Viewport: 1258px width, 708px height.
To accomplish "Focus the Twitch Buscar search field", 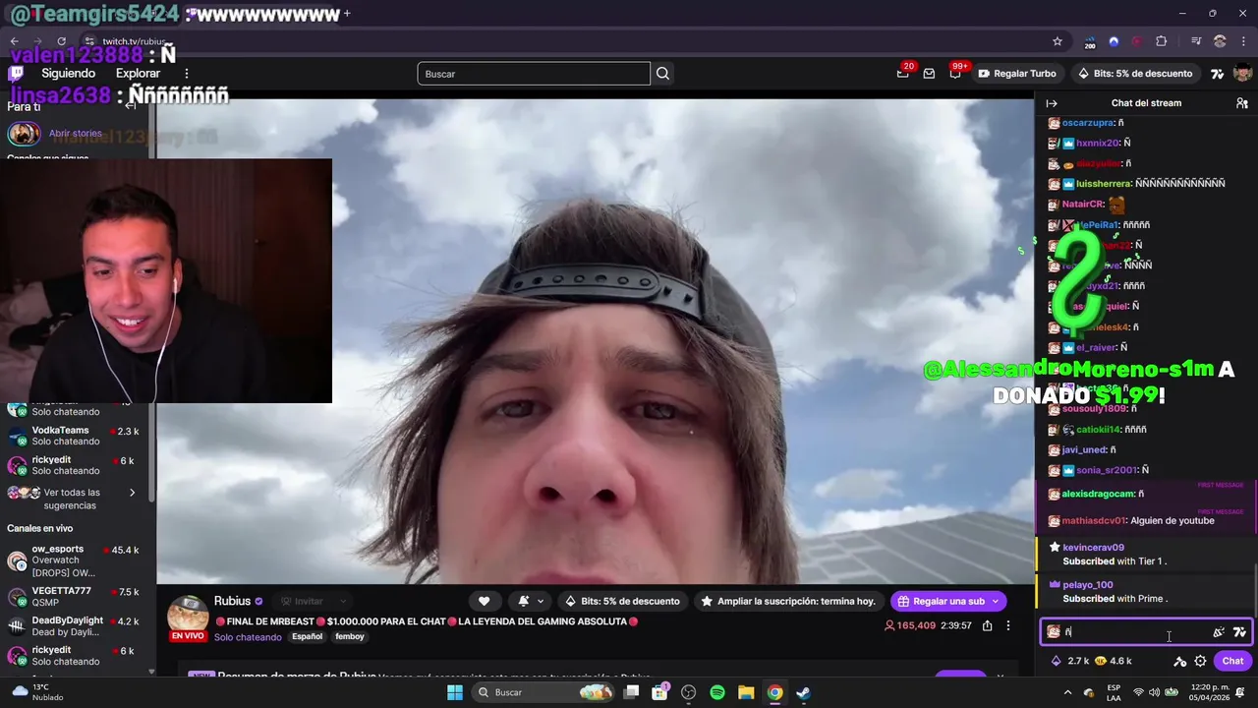I will click(534, 74).
